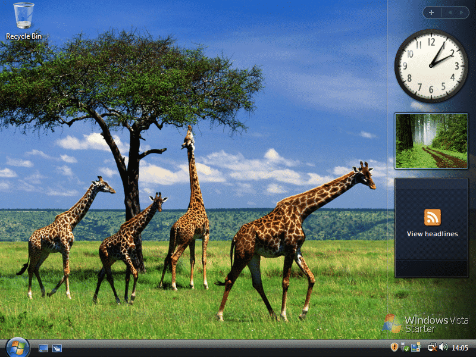
Task: Click the View headlines link
Action: [432, 234]
